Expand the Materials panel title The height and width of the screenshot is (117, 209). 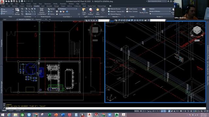[116, 17]
